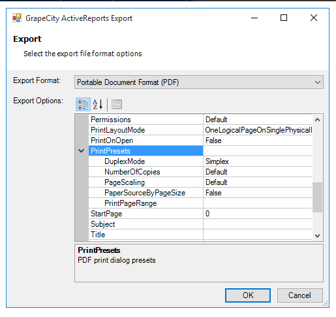Image resolution: width=336 pixels, height=317 pixels.
Task: Select the Title property
Action: pos(145,235)
